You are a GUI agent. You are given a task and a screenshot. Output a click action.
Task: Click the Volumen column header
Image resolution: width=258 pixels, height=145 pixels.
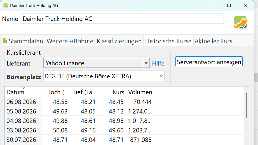click(x=140, y=92)
